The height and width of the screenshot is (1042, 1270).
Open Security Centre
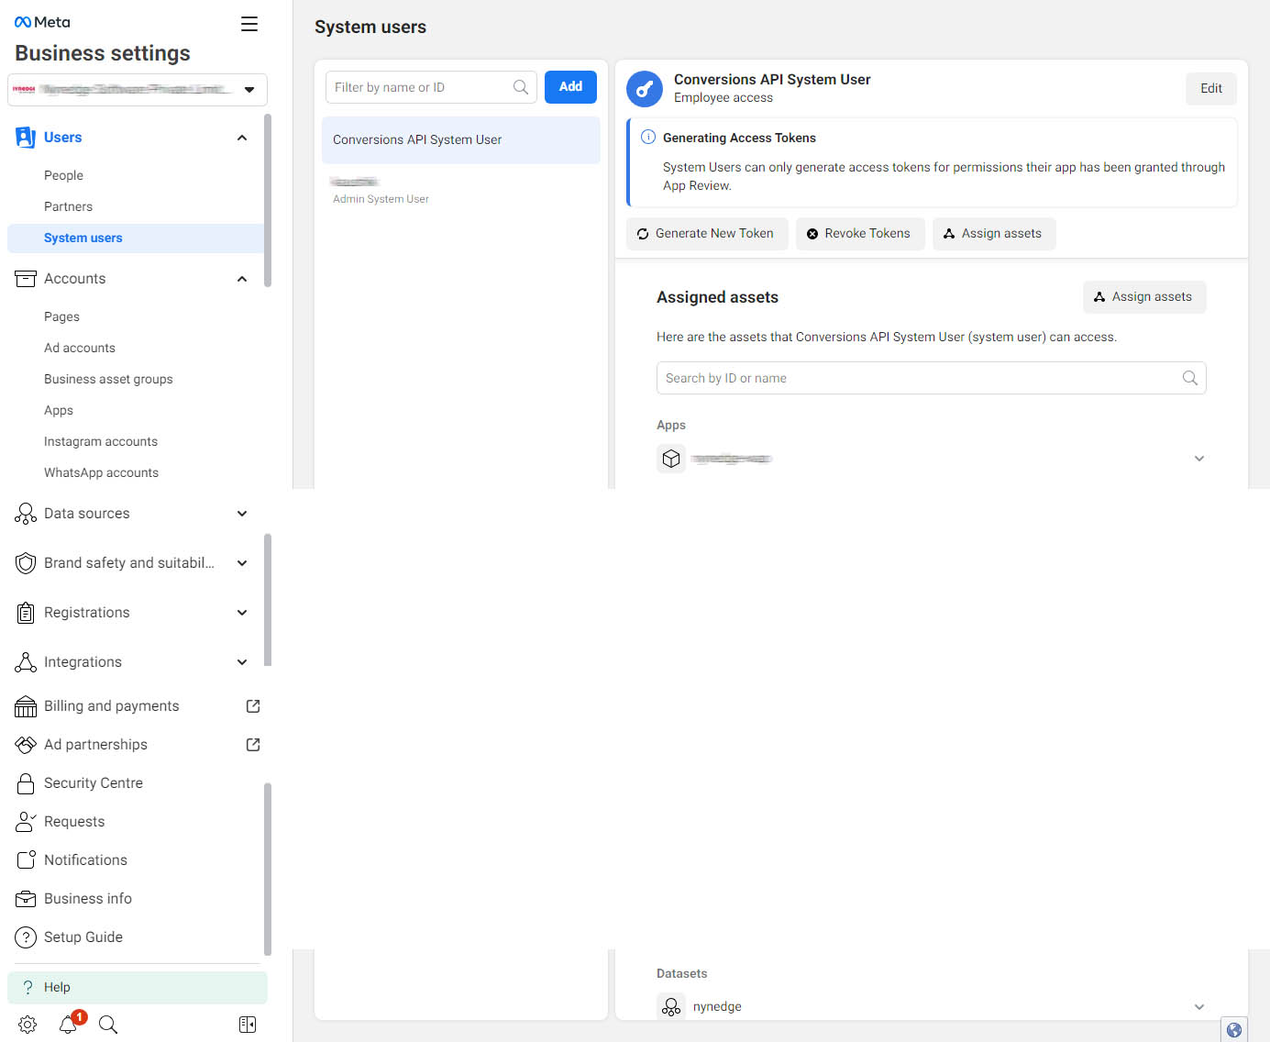pyautogui.click(x=94, y=783)
